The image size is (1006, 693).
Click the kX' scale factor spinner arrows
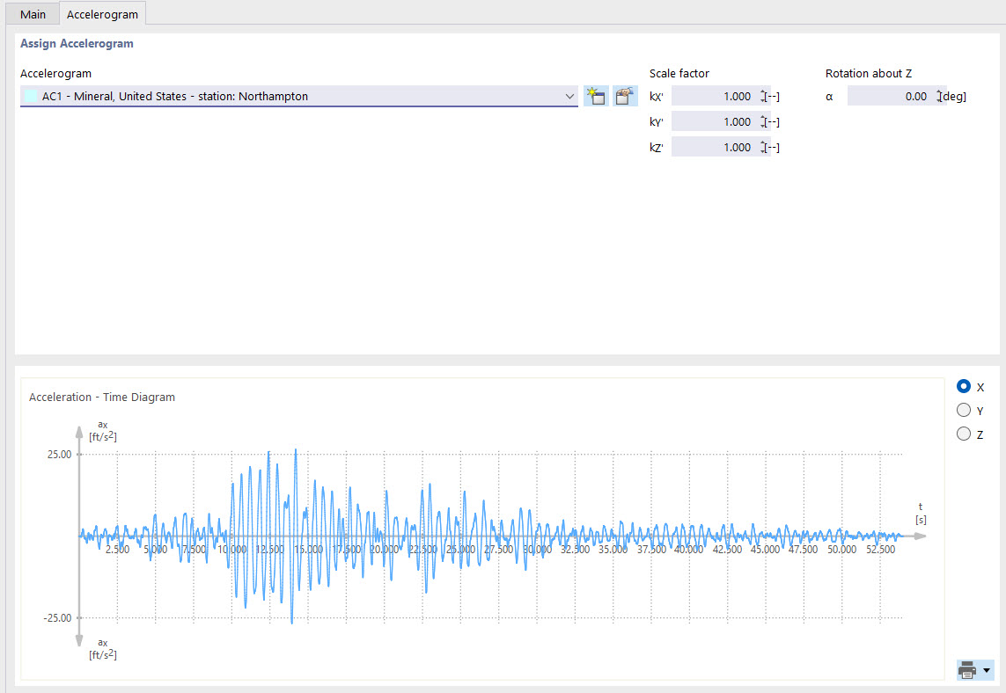(x=763, y=97)
